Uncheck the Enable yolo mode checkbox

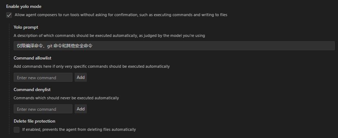click(9, 15)
